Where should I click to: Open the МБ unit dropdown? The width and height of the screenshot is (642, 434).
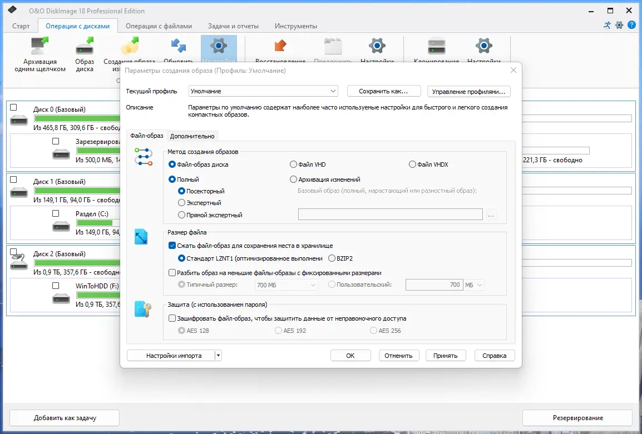pyautogui.click(x=474, y=285)
